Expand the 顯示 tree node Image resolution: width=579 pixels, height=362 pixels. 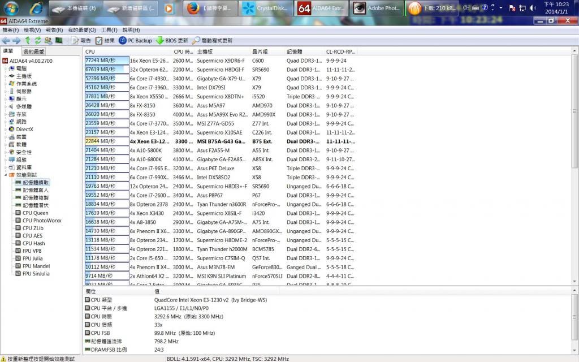[x=6, y=99]
